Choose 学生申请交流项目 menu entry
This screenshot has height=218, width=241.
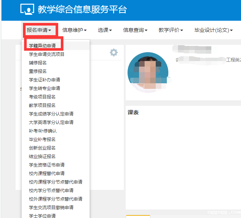[x=47, y=54]
